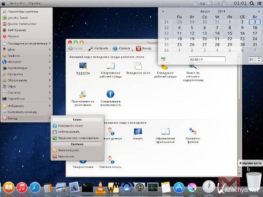Click the date field showing 03.08.14
This screenshot has width=263, height=197.
coord(207,59)
